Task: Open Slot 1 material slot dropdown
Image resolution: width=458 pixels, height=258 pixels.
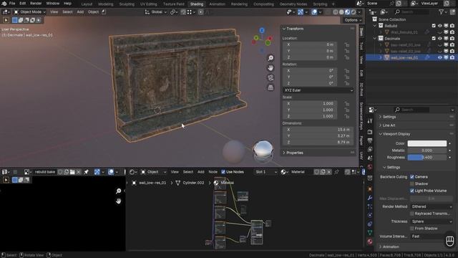Action: coord(265,172)
